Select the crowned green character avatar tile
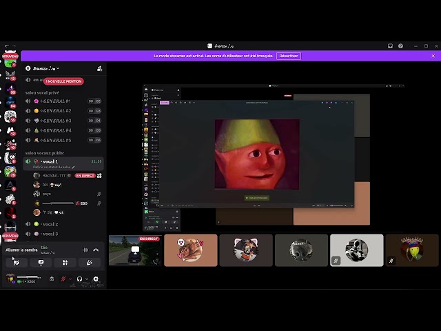 coord(412,250)
